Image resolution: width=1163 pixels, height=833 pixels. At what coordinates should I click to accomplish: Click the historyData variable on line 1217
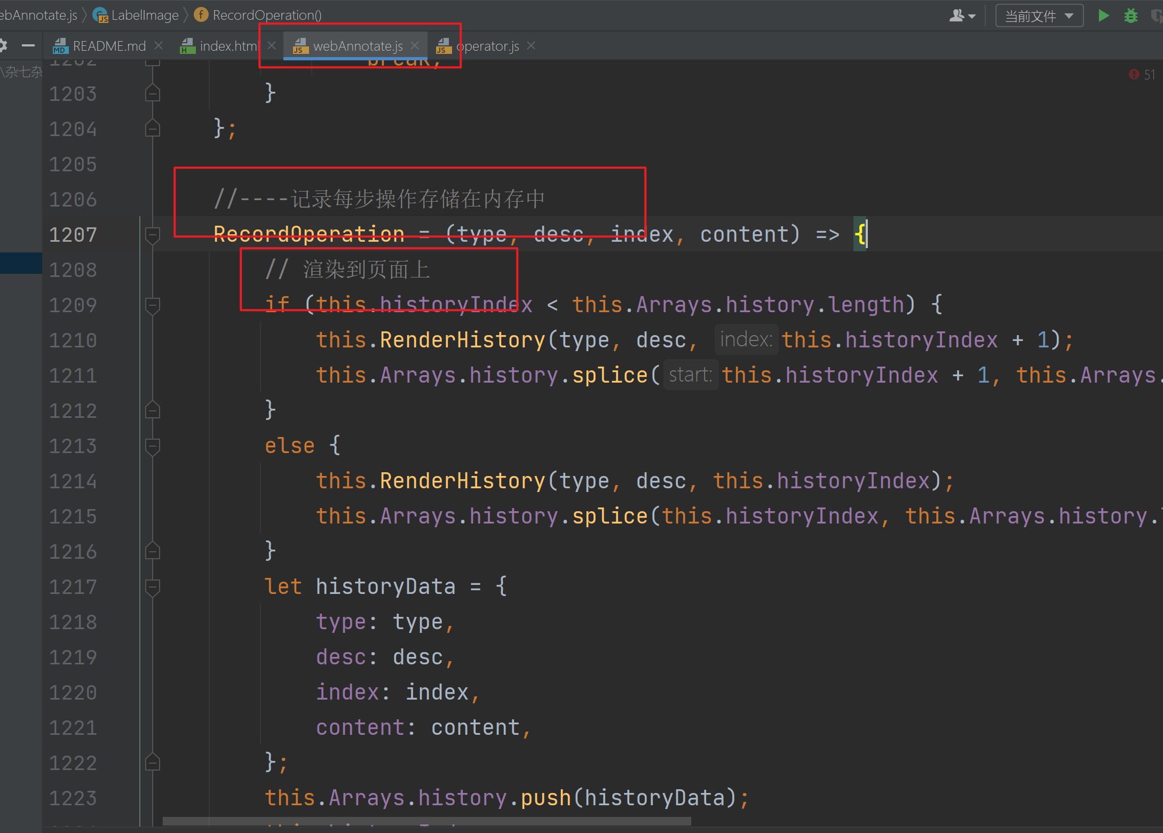386,586
